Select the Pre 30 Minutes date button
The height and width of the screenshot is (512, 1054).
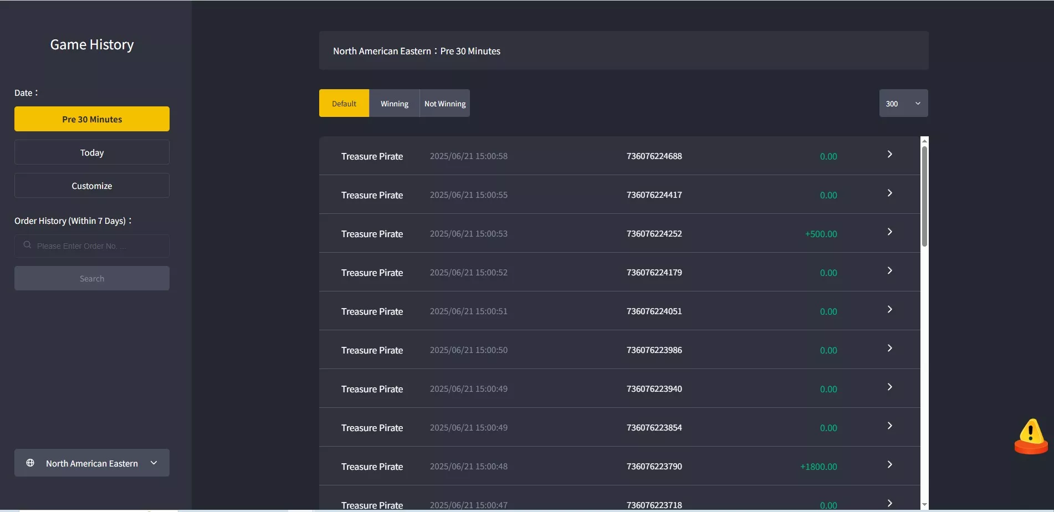[x=92, y=119]
